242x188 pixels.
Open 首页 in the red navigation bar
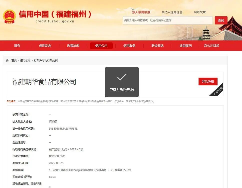(x=17, y=45)
